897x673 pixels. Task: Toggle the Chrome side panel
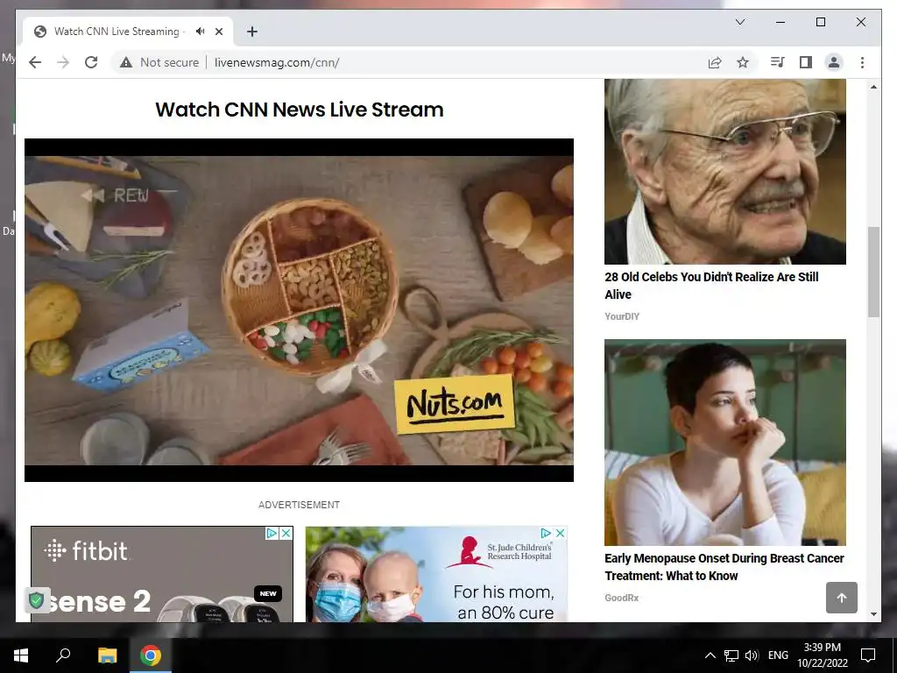tap(806, 62)
